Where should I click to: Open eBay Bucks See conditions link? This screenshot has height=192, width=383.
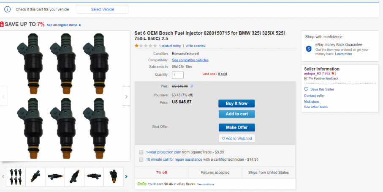click(205, 184)
